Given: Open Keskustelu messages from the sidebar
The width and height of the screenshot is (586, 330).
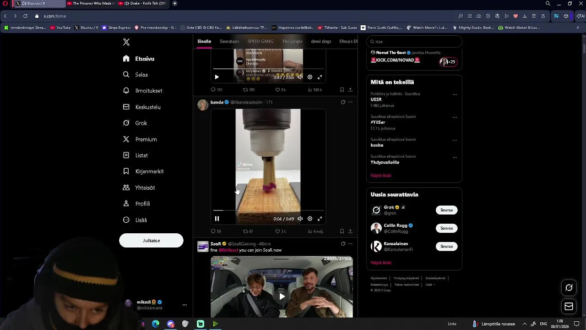Looking at the screenshot, I should point(142,107).
